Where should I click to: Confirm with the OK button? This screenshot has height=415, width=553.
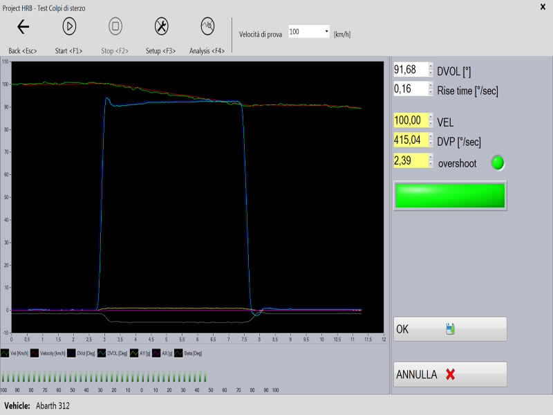[x=450, y=329]
